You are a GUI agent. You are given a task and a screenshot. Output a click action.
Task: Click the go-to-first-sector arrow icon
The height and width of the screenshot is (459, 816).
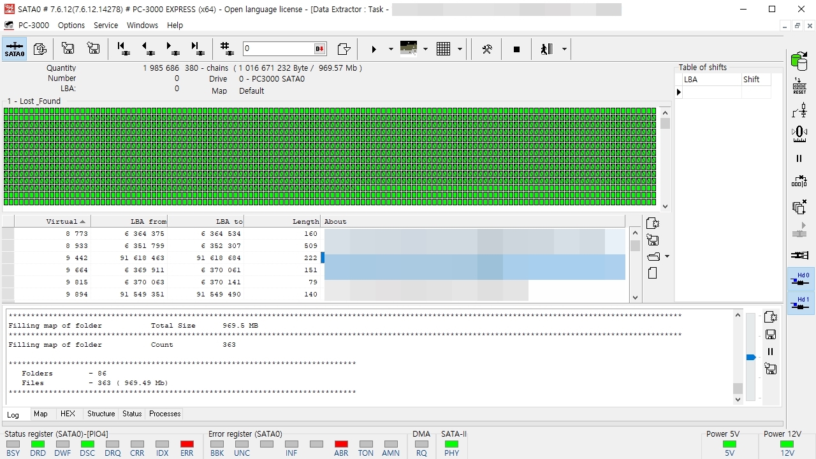point(122,49)
